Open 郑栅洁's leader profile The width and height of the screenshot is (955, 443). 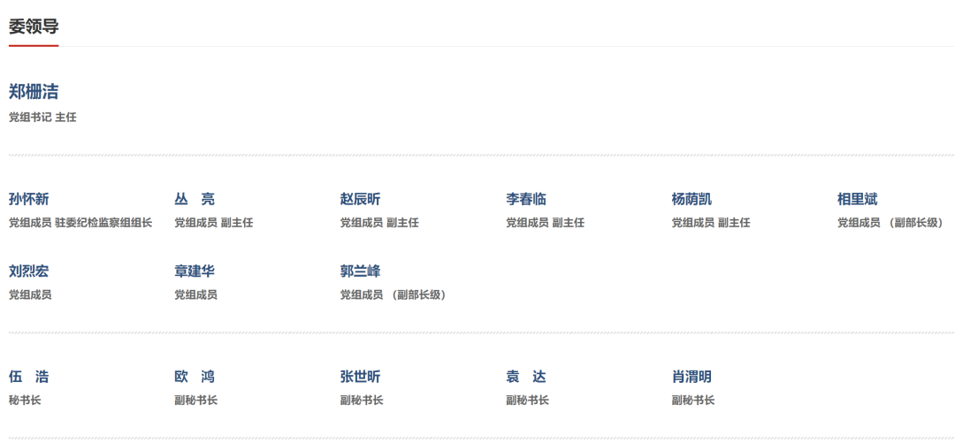pyautogui.click(x=34, y=92)
